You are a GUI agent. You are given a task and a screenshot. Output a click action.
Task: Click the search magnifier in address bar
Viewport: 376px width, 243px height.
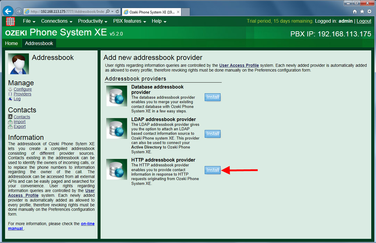[108, 11]
